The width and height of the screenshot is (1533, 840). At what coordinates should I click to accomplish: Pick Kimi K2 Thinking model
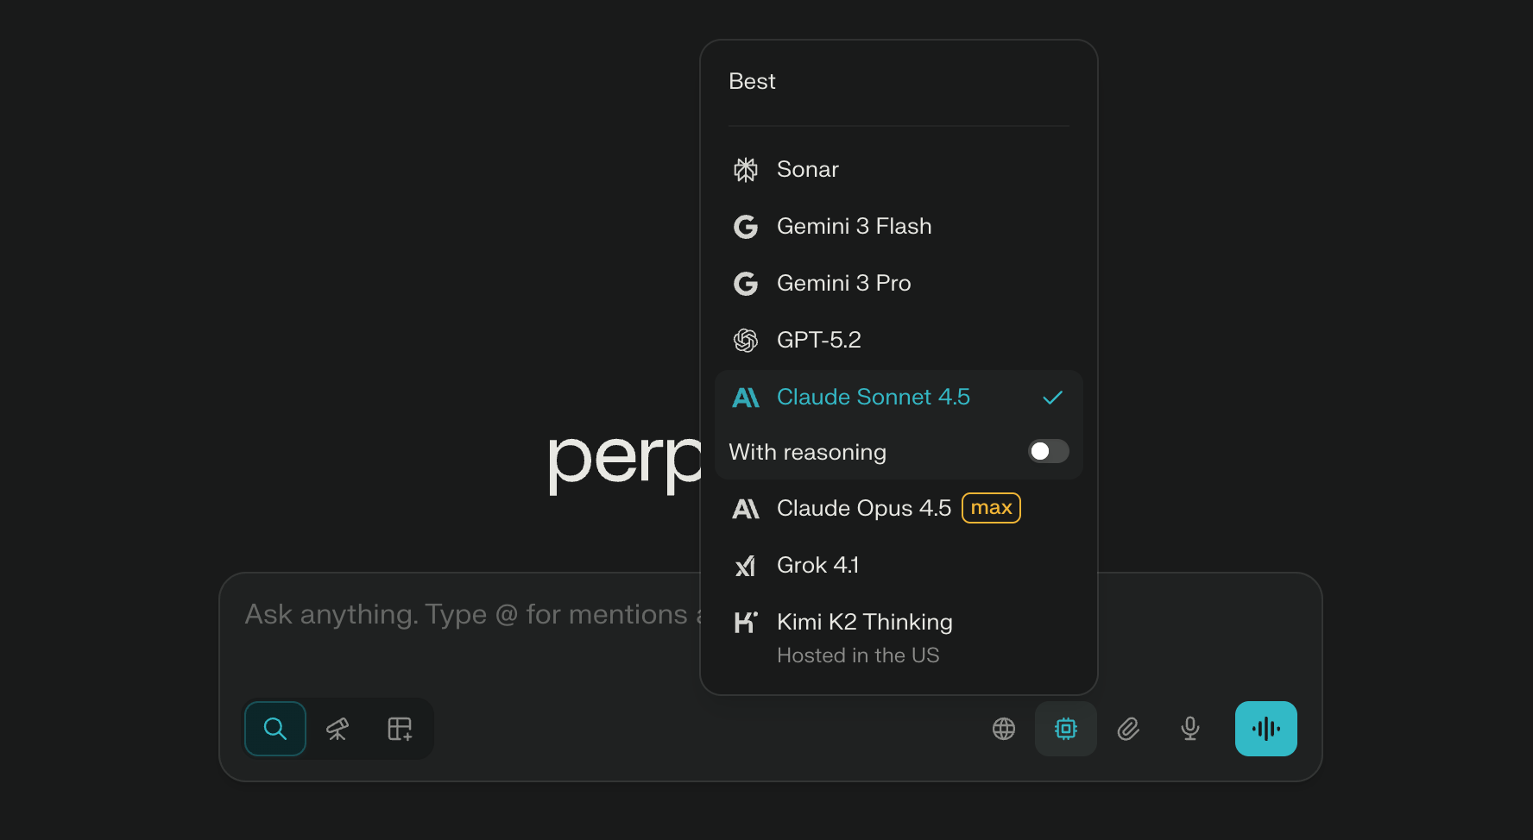click(864, 622)
